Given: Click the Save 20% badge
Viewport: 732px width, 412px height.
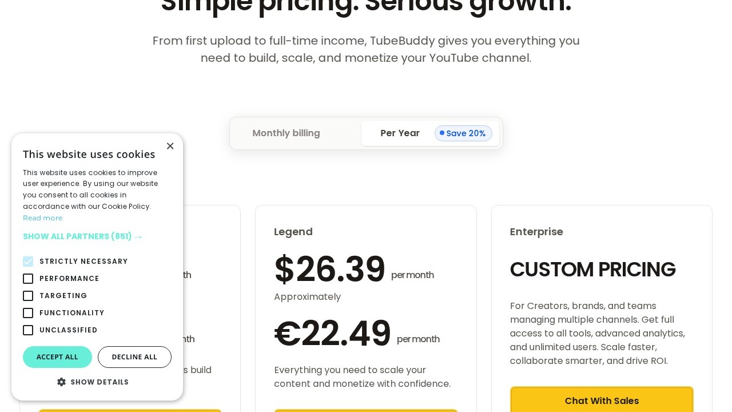Looking at the screenshot, I should (x=464, y=133).
